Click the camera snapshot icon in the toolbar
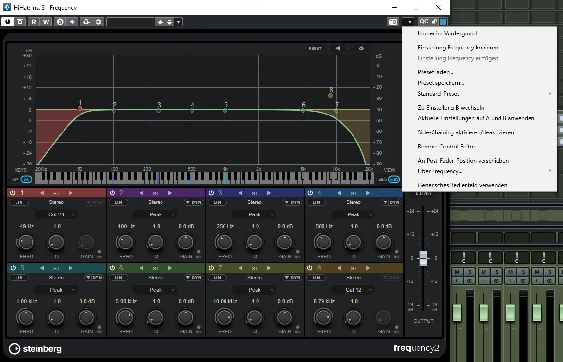This screenshot has height=362, width=563. (393, 22)
